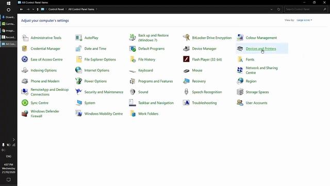Click the Control Panel breadcrumb
This screenshot has width=330, height=186.
coord(56,9)
